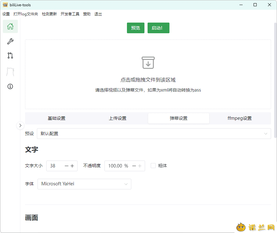Increase text size with the plus button
Viewport: 277px width, 233px height.
[x=72, y=166]
